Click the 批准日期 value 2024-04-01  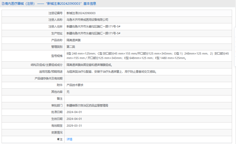pos(74,112)
